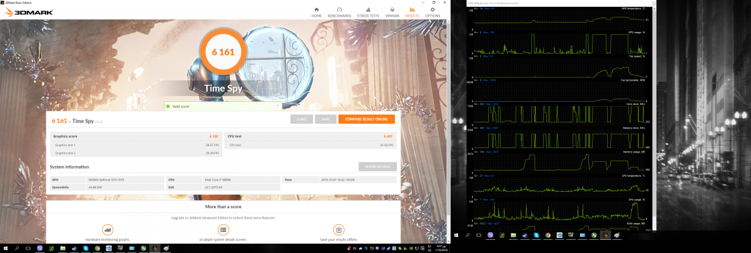
Task: Click the SystemInfo version row
Action: coord(107,187)
